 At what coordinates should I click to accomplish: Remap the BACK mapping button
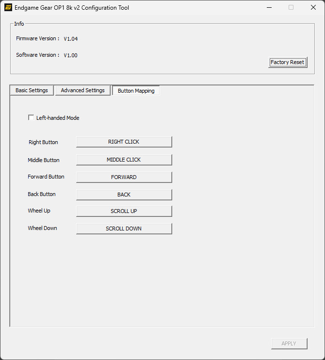(124, 195)
